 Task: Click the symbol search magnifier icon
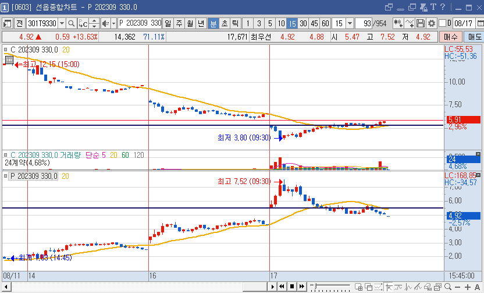[72, 23]
